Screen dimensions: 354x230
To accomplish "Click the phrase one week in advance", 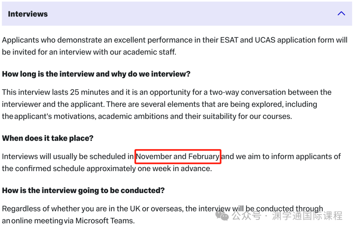I will (175, 168).
